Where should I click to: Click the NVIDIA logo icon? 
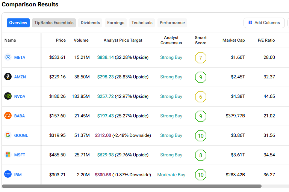[8, 96]
